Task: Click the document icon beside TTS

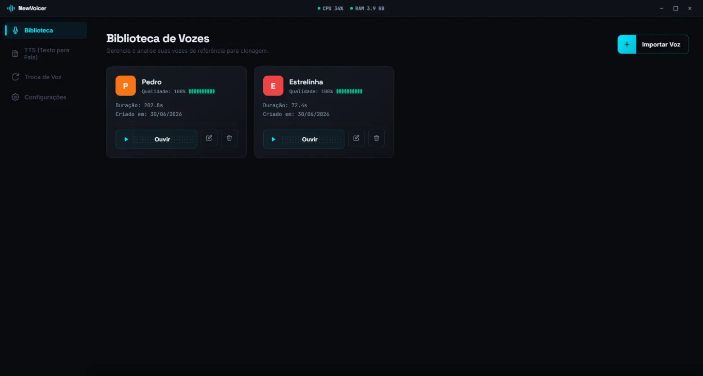Action: point(15,54)
